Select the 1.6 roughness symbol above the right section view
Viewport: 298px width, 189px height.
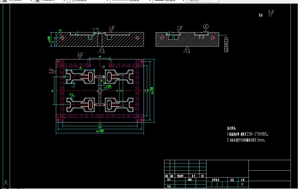[180, 29]
